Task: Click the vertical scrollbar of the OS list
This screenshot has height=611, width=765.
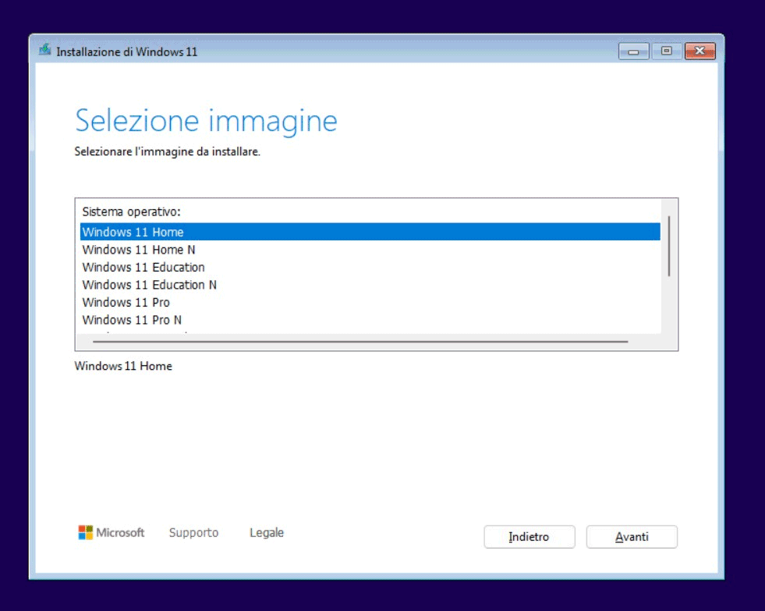Action: tap(669, 246)
